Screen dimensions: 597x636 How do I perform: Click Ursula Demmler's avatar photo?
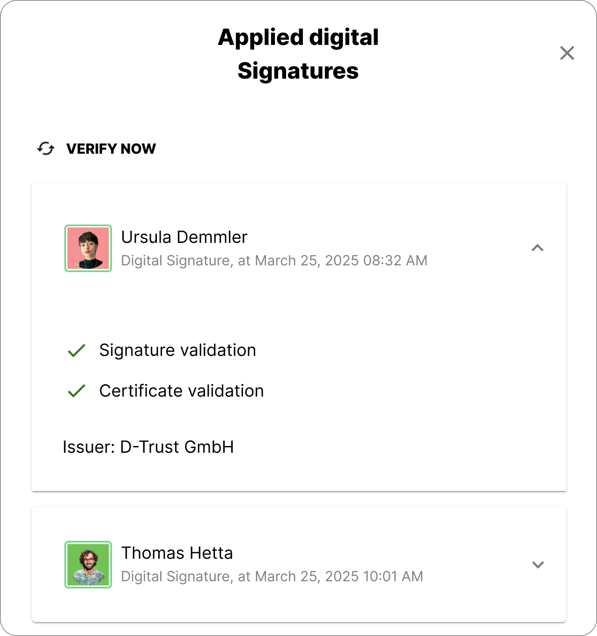tap(88, 249)
